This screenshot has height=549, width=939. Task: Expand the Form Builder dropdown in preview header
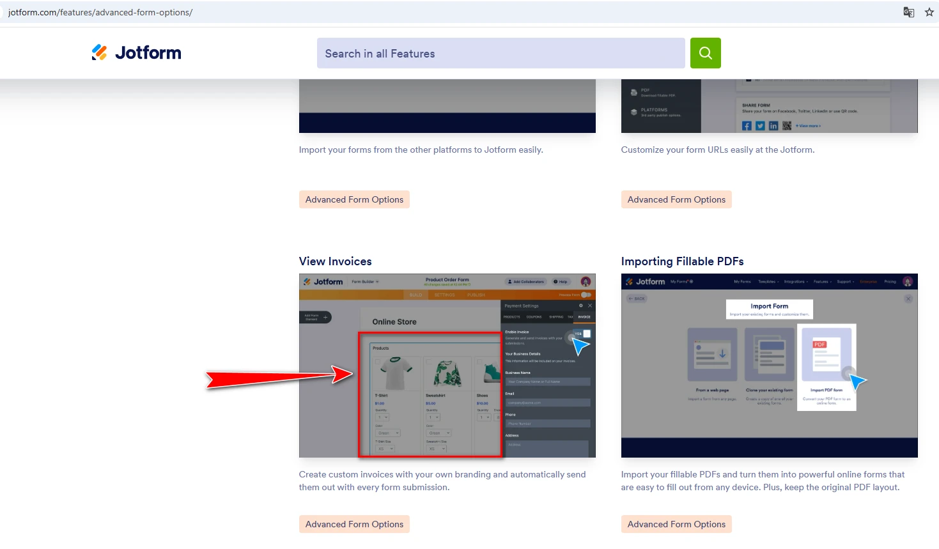pyautogui.click(x=366, y=282)
